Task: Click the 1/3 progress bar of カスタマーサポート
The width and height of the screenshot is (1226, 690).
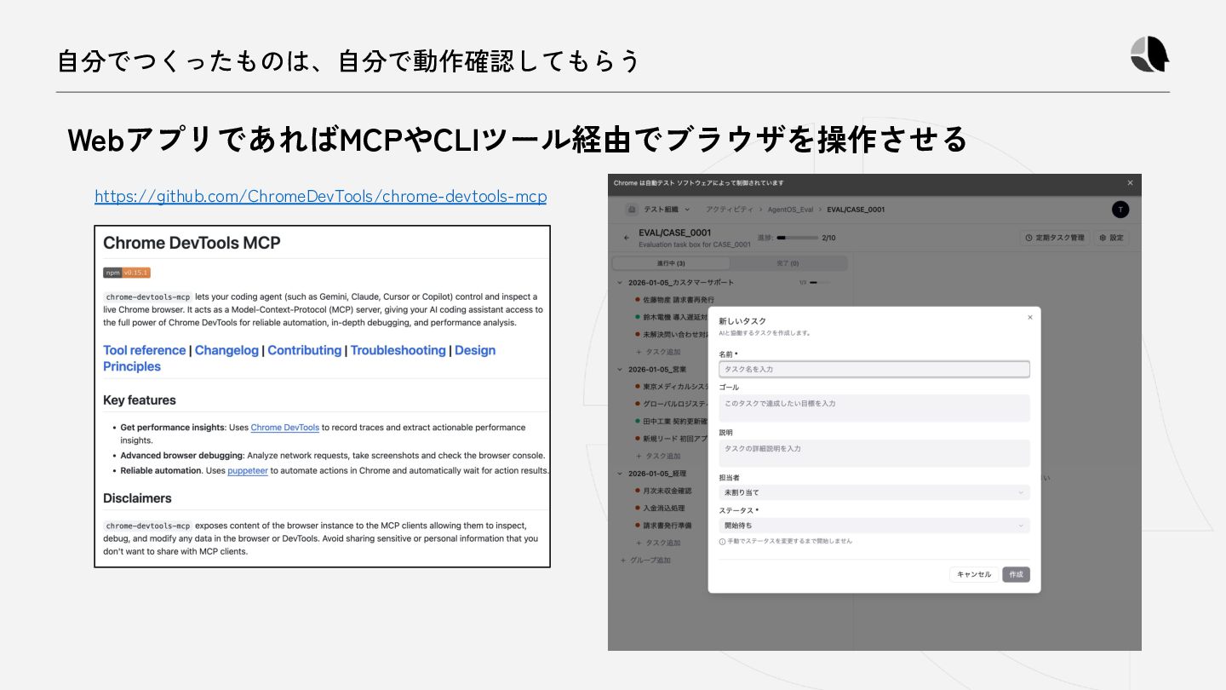Action: [x=819, y=282]
